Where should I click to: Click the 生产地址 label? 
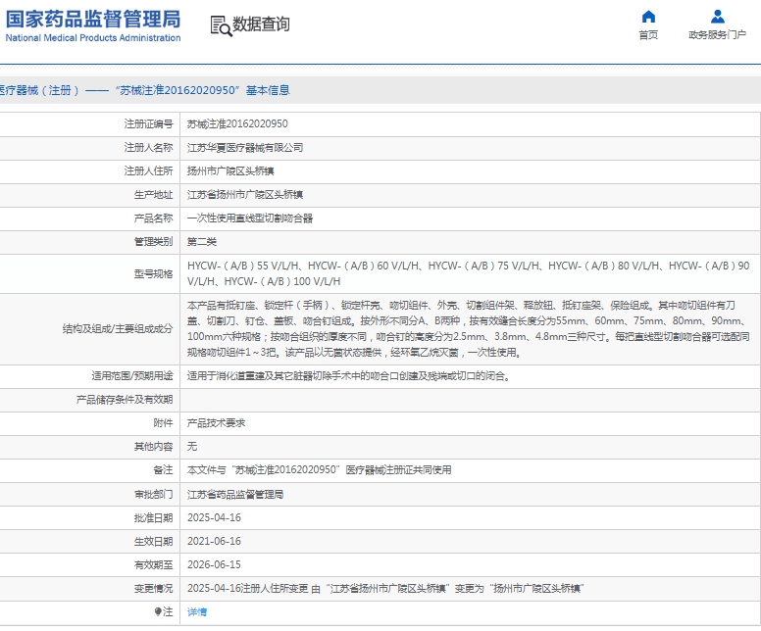pos(153,195)
